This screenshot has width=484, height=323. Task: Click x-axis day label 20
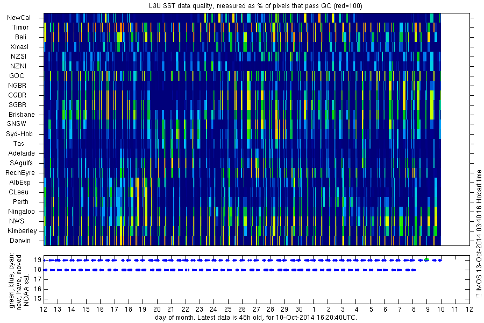157,310
